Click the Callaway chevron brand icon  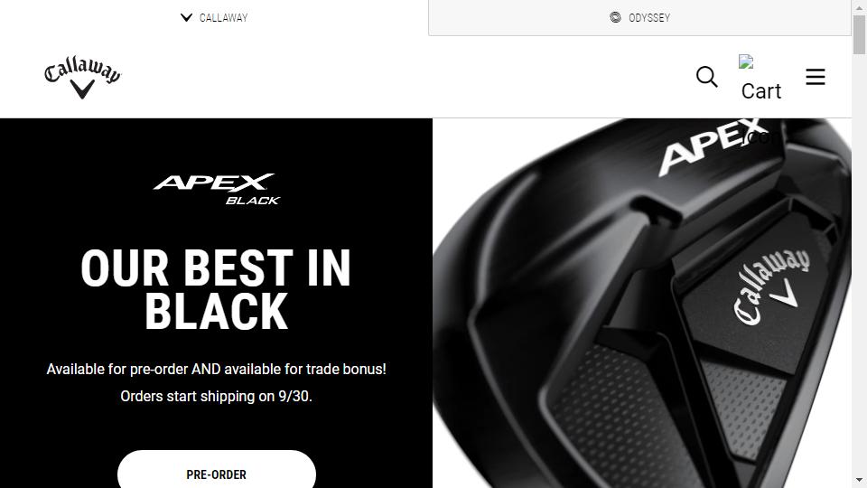pyautogui.click(x=186, y=18)
